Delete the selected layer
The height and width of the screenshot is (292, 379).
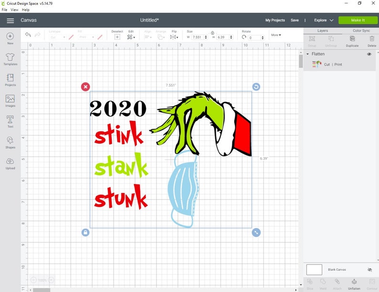pos(372,42)
